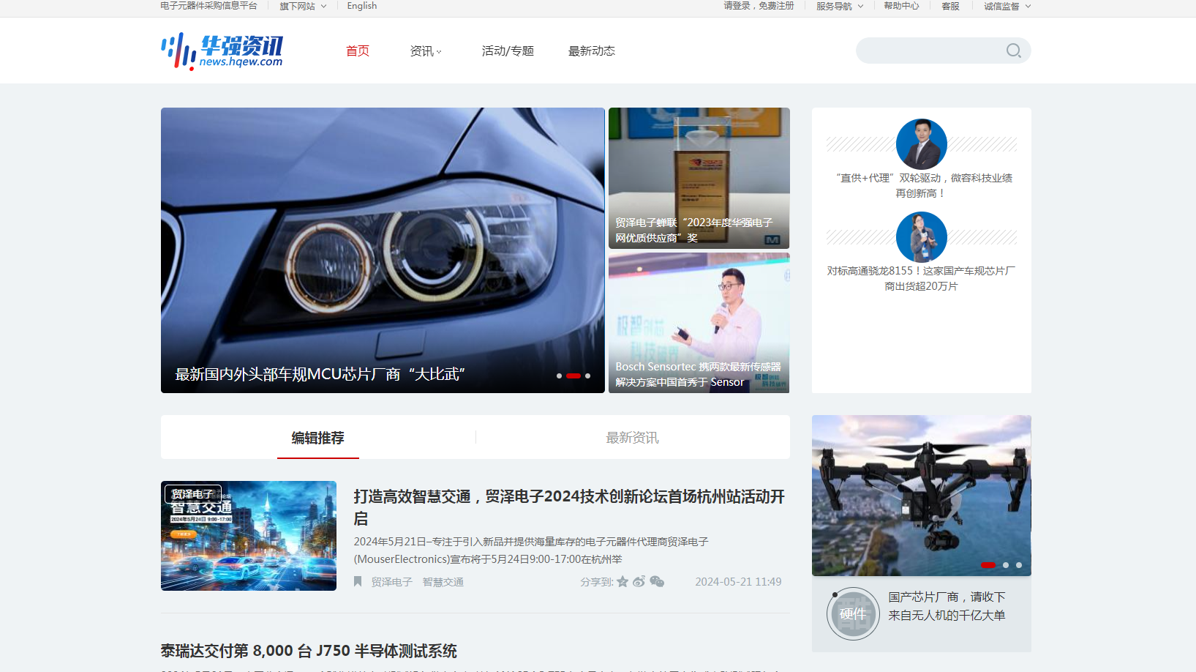Image resolution: width=1196 pixels, height=672 pixels.
Task: Click the search magnifier icon
Action: pyautogui.click(x=1013, y=51)
